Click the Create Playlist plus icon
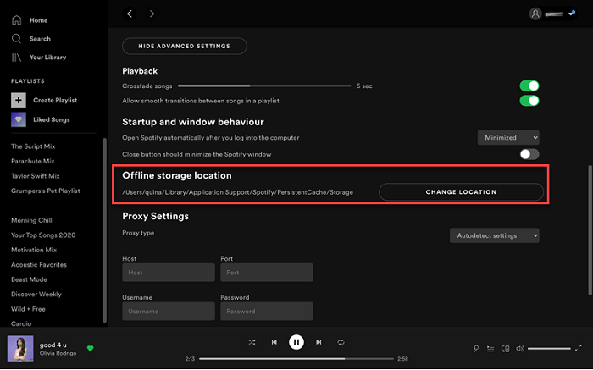Viewport: 593px width, 370px height. [19, 100]
